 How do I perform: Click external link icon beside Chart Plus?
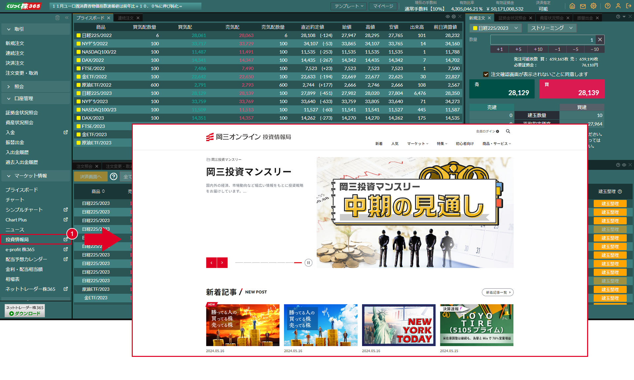(66, 219)
